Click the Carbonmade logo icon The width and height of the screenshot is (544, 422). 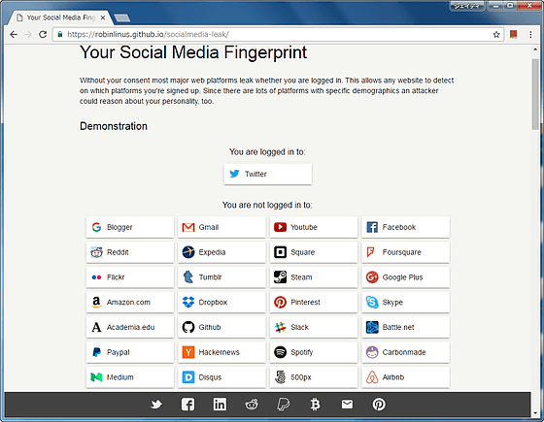(372, 352)
